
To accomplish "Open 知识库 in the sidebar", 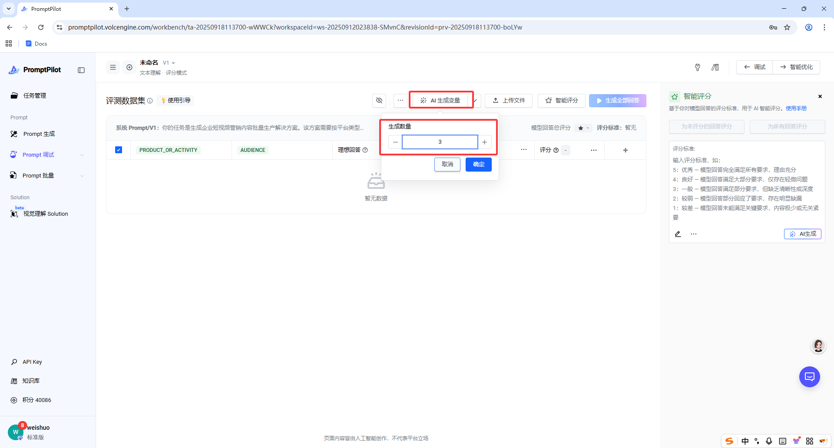I will click(x=31, y=381).
